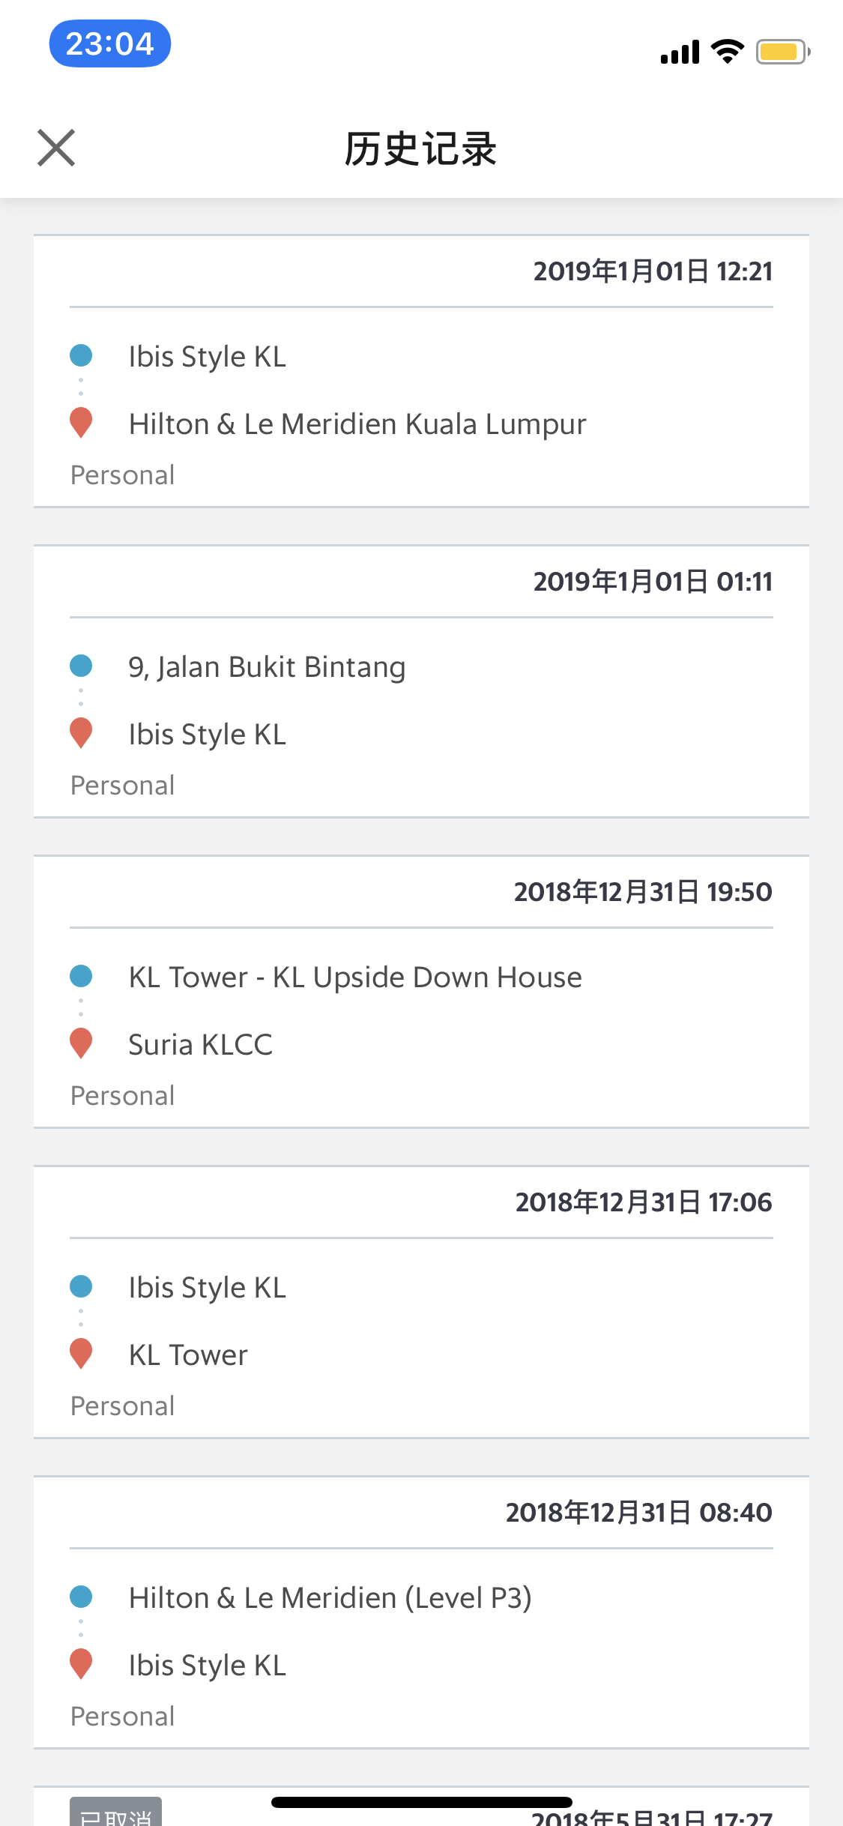The height and width of the screenshot is (1826, 843).
Task: Tap blue pickup dot for 12:21 trip
Action: [81, 355]
